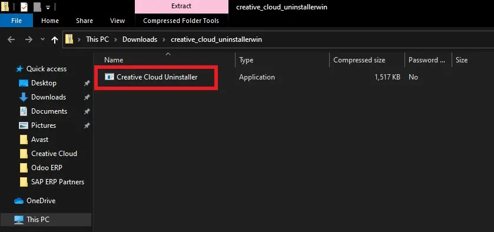Click the pin icon next to Desktop

pos(87,83)
